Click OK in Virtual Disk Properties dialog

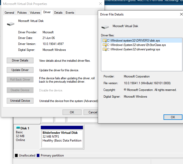click(72, 112)
